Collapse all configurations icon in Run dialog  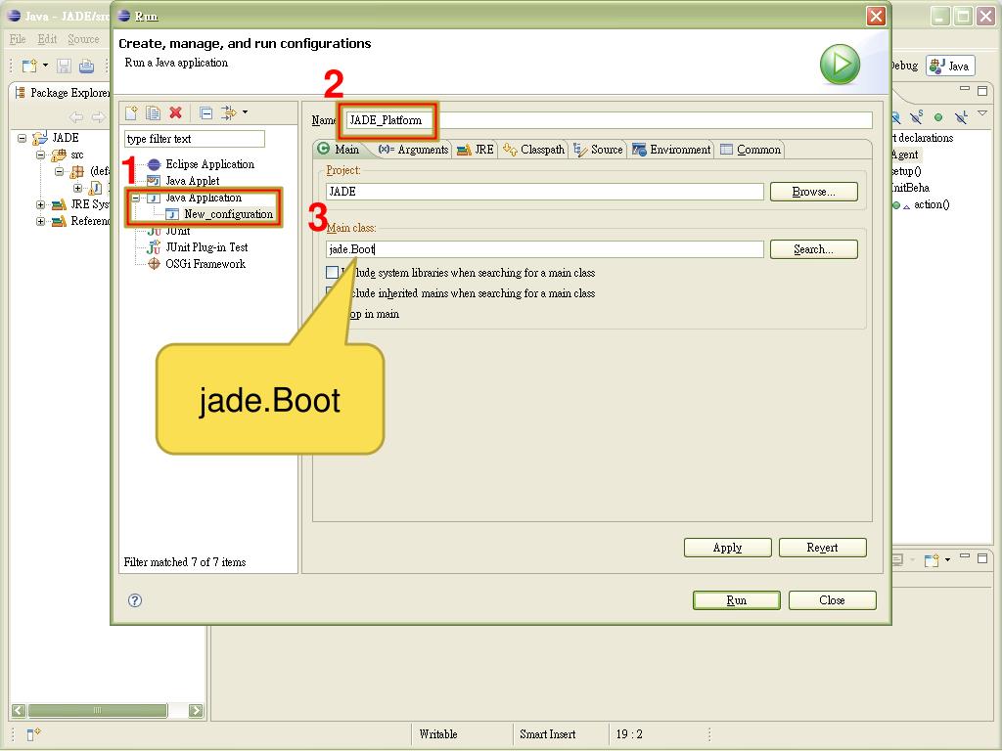click(x=205, y=113)
